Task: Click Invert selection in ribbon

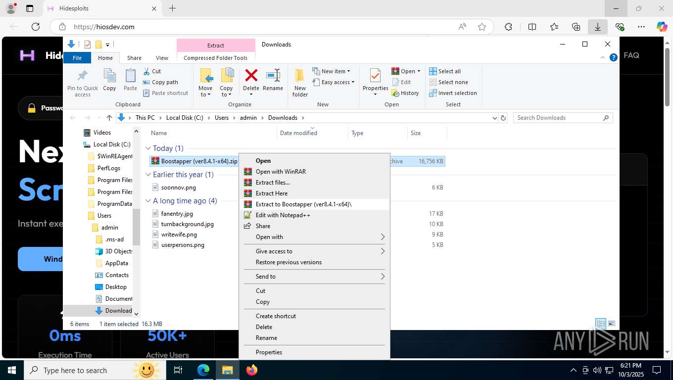Action: pyautogui.click(x=453, y=93)
